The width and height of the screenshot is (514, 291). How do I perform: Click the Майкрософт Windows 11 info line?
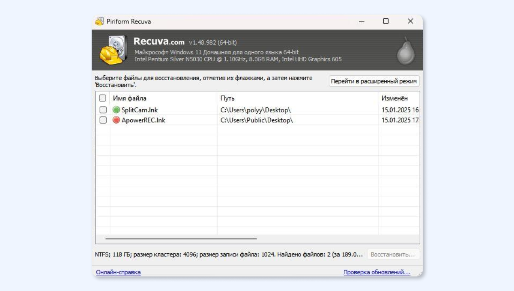[217, 52]
